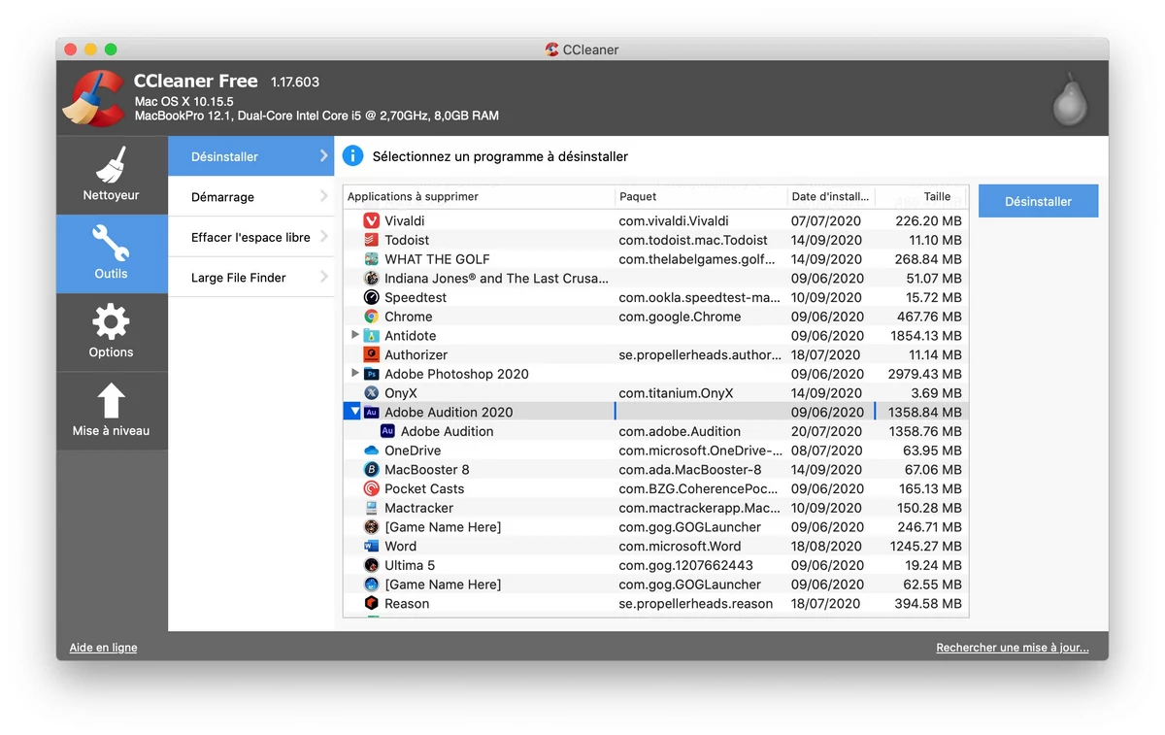1165x735 pixels.
Task: Select the Reason app icon
Action: tap(371, 604)
